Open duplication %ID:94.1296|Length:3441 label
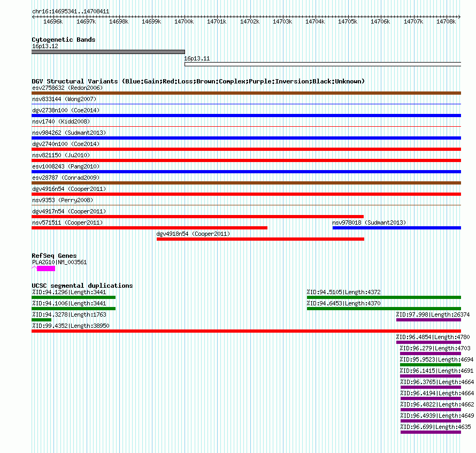 pos(69,292)
